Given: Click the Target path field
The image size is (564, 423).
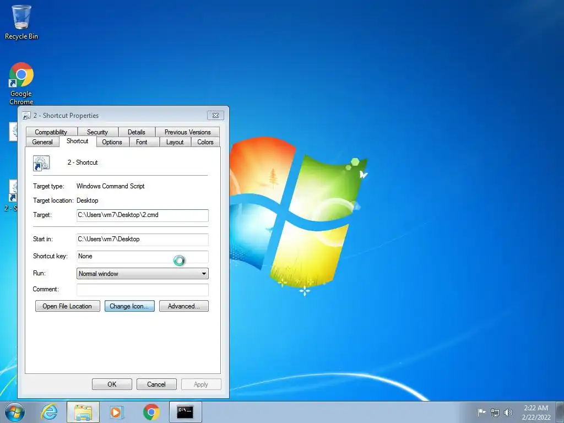Looking at the screenshot, I should [143, 215].
